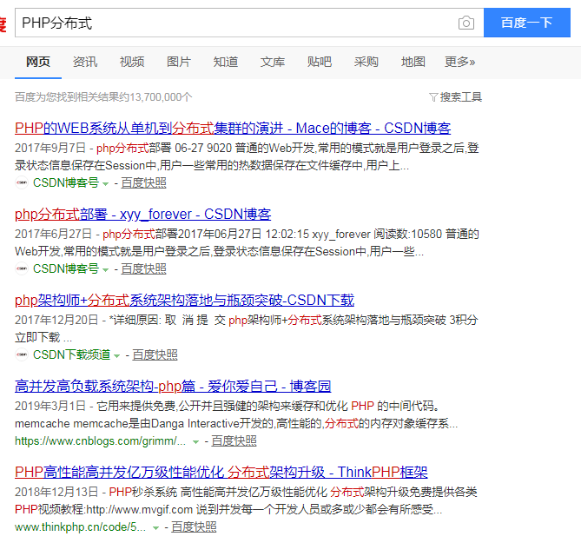Switch to the 采购 tab

366,62
